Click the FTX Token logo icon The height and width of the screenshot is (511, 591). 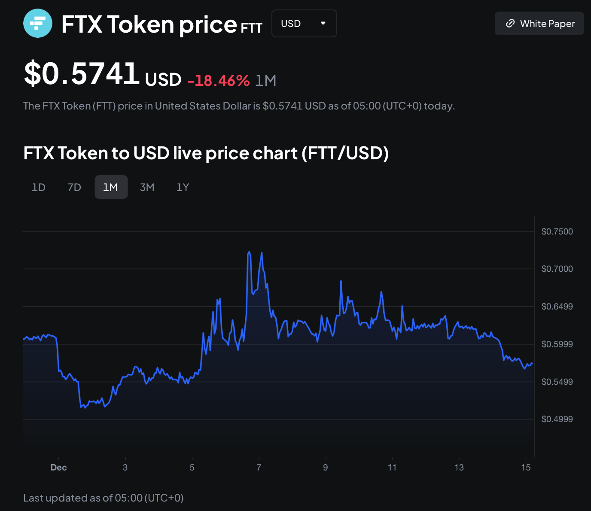38,23
